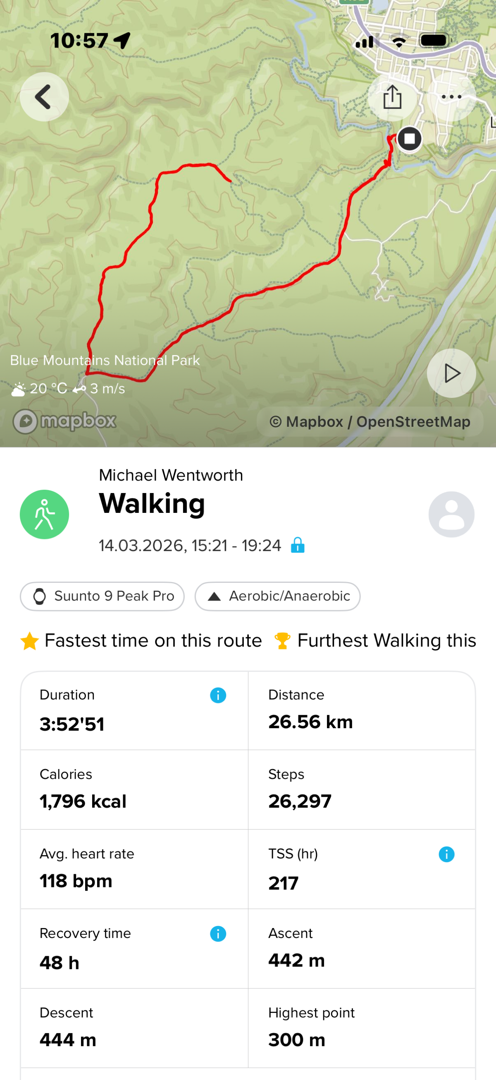Show Recovery time info tooltip
Screen dimensions: 496x1080
click(x=218, y=934)
